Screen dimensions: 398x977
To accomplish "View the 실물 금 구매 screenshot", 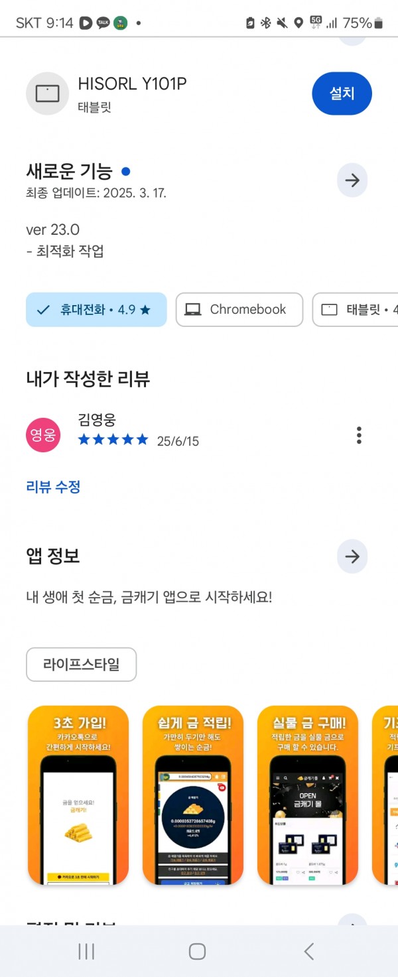I will [x=308, y=795].
